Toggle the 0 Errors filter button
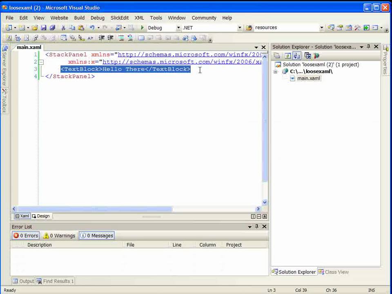392x294 pixels. (x=26, y=236)
